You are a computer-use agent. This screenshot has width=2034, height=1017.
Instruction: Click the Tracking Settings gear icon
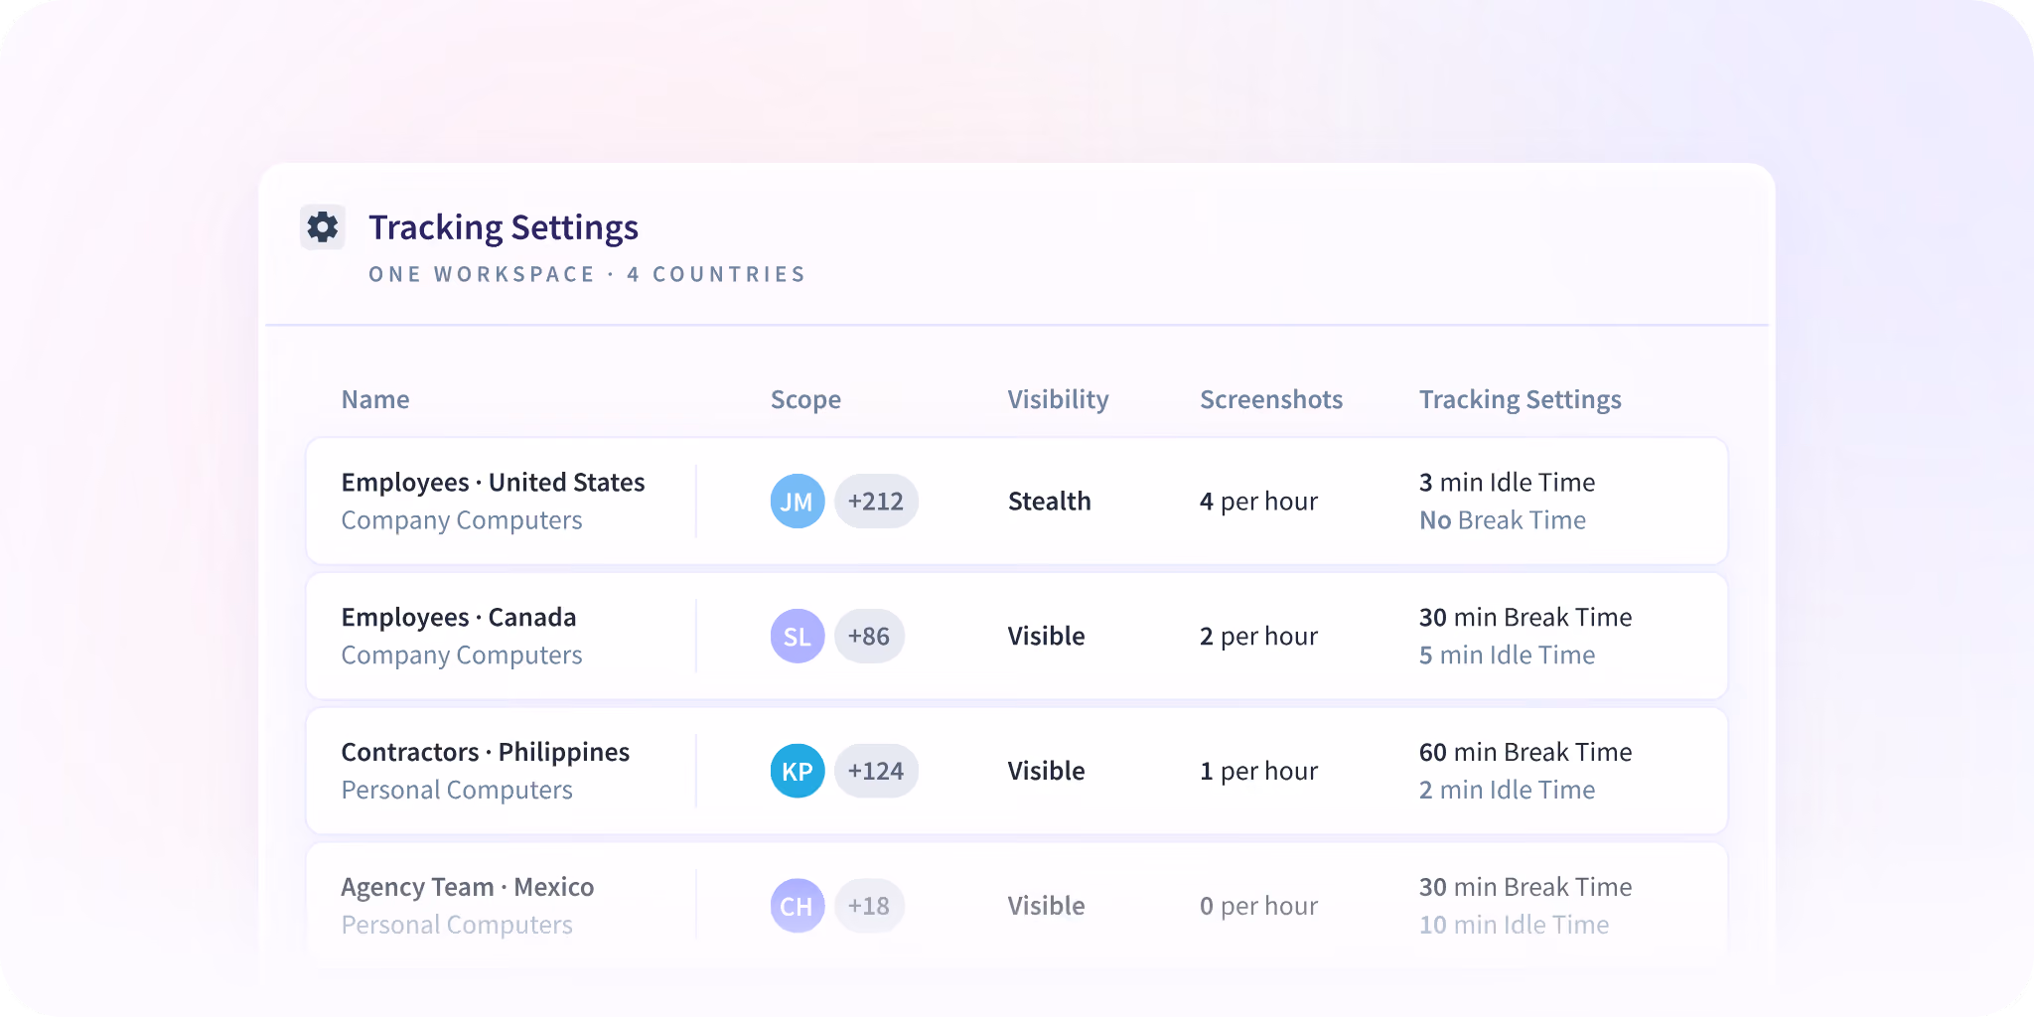[323, 227]
